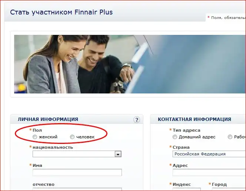Click the отчество text field
246x191 pixels.
[77, 189]
